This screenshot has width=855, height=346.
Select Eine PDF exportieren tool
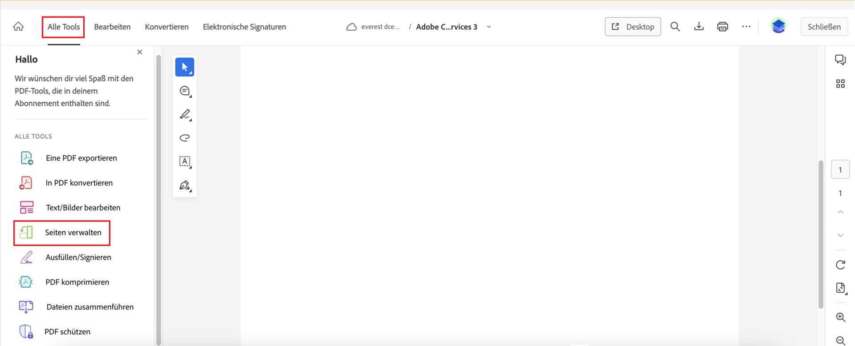(81, 158)
